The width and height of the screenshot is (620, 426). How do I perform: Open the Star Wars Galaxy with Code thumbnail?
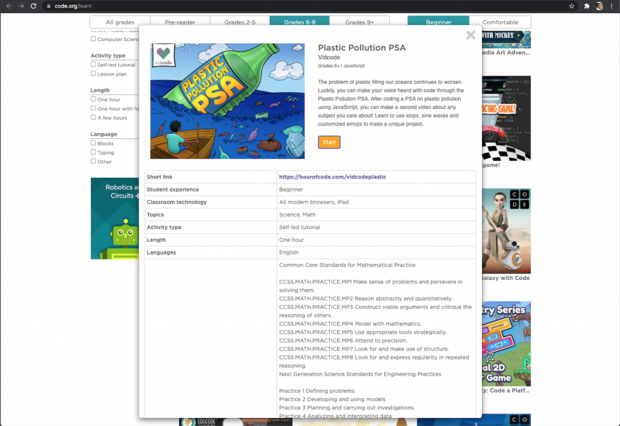coord(506,231)
